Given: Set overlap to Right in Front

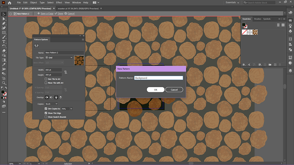Looking at the screenshot, I should (51, 97).
